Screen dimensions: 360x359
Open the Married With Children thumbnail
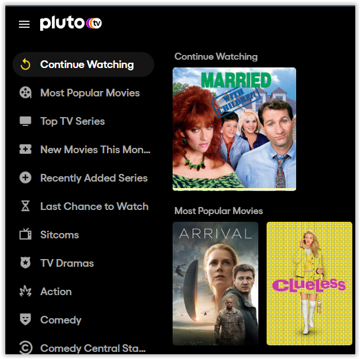[234, 129]
